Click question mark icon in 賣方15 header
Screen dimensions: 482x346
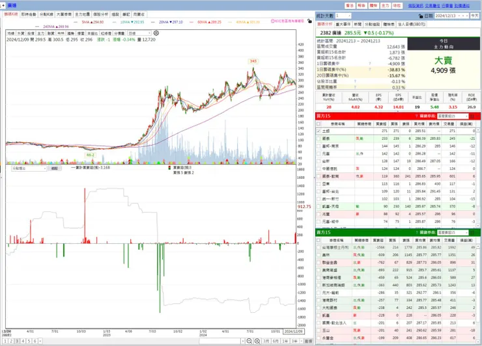(416, 232)
